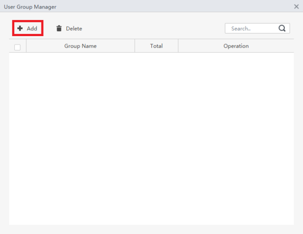Click the magnifying glass search icon
This screenshot has height=234, width=303.
tap(282, 29)
